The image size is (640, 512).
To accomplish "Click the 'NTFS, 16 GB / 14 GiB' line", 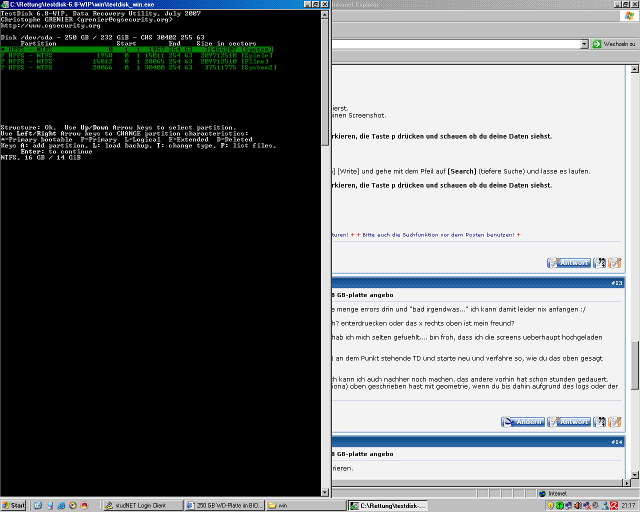I will [41, 157].
